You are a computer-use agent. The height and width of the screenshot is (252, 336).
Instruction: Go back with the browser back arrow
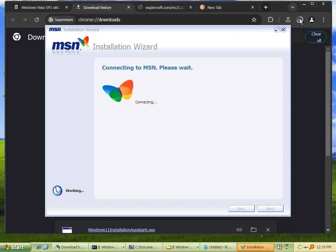coord(13,20)
